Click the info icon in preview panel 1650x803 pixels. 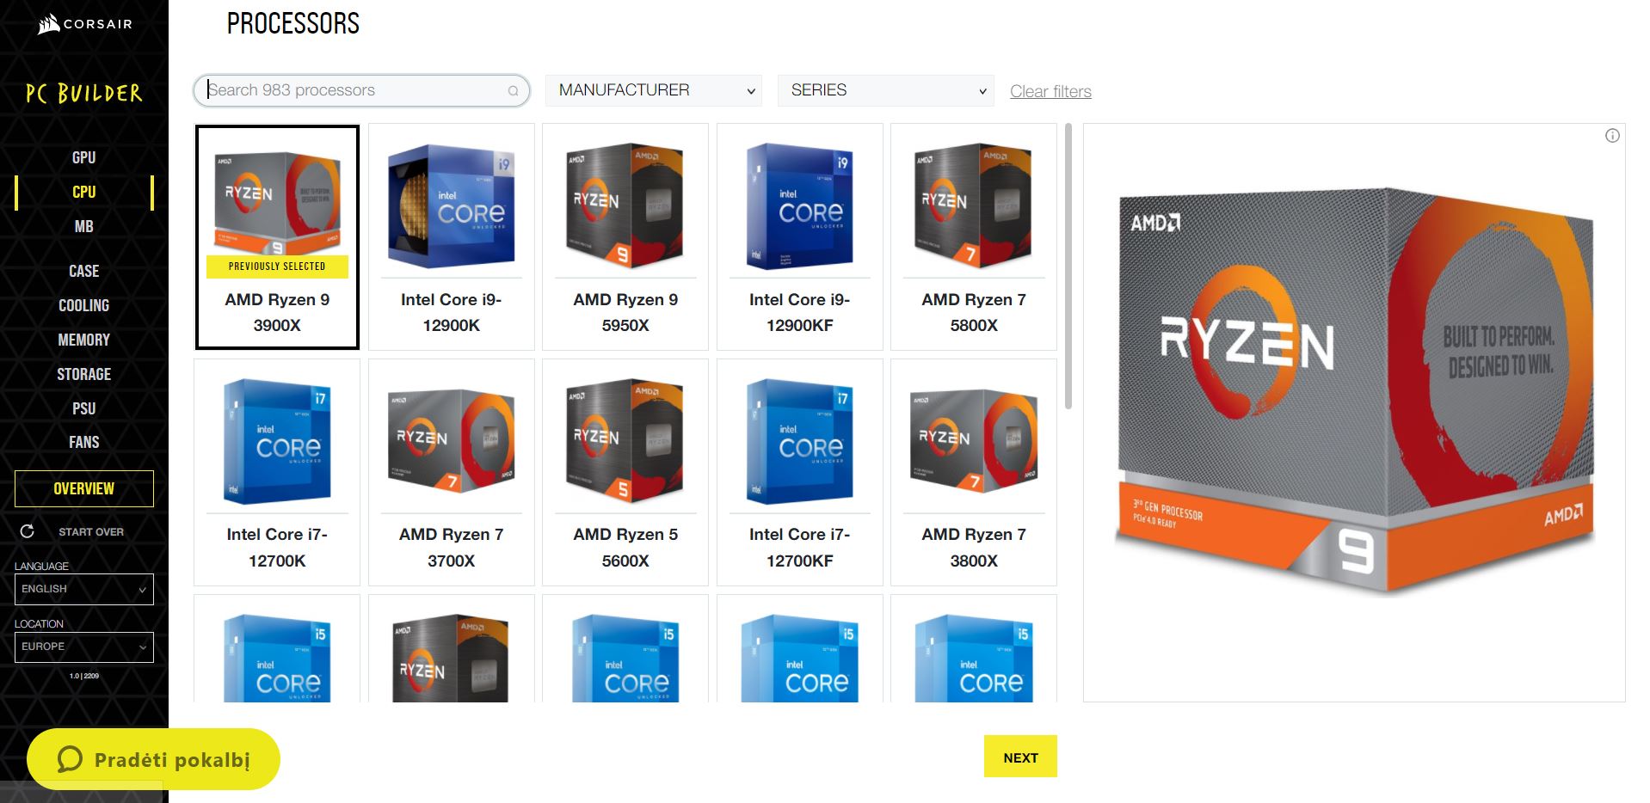1612,136
